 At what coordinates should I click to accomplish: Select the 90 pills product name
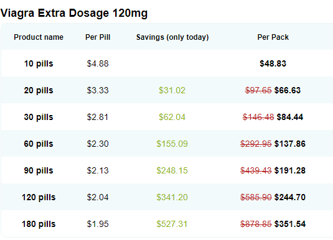point(39,170)
